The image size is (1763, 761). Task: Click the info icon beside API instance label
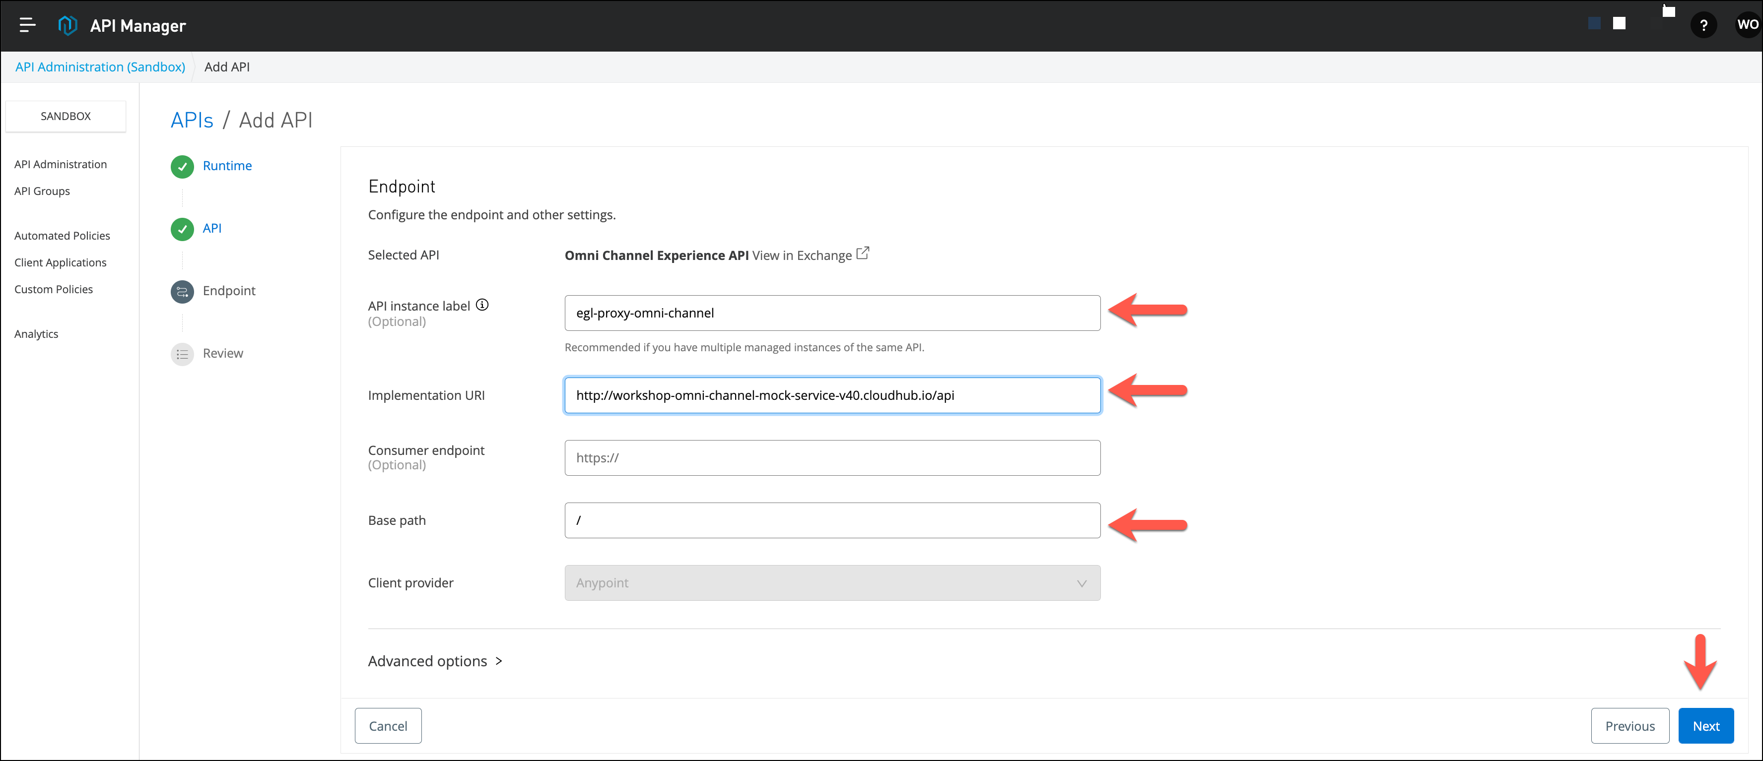click(482, 305)
